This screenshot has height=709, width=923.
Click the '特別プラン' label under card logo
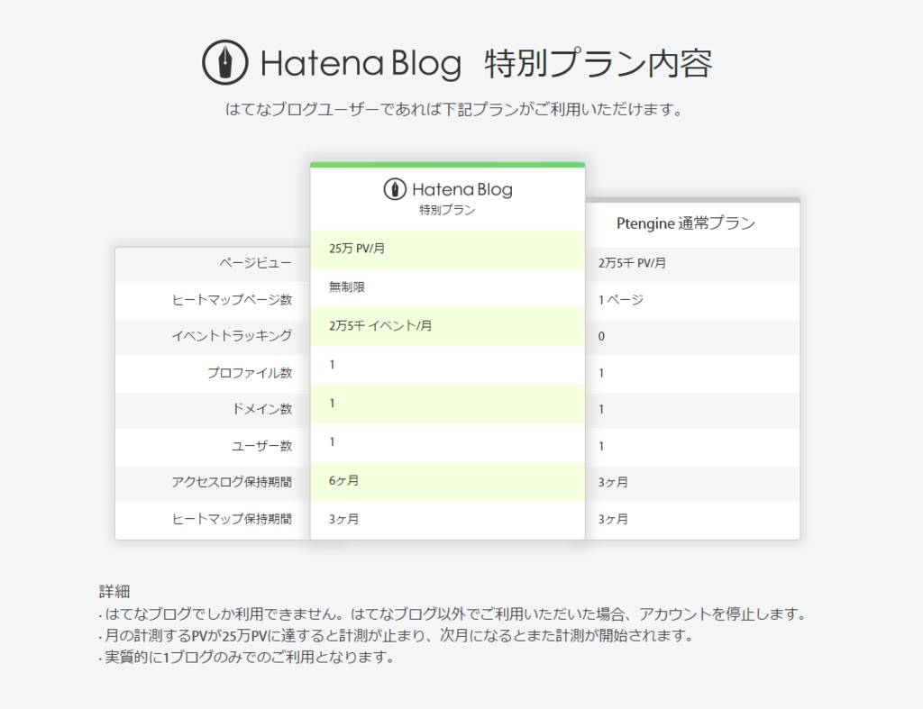coord(447,210)
